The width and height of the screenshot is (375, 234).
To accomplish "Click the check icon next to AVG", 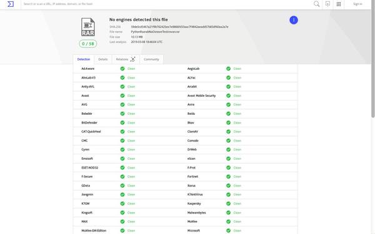I will point(122,105).
